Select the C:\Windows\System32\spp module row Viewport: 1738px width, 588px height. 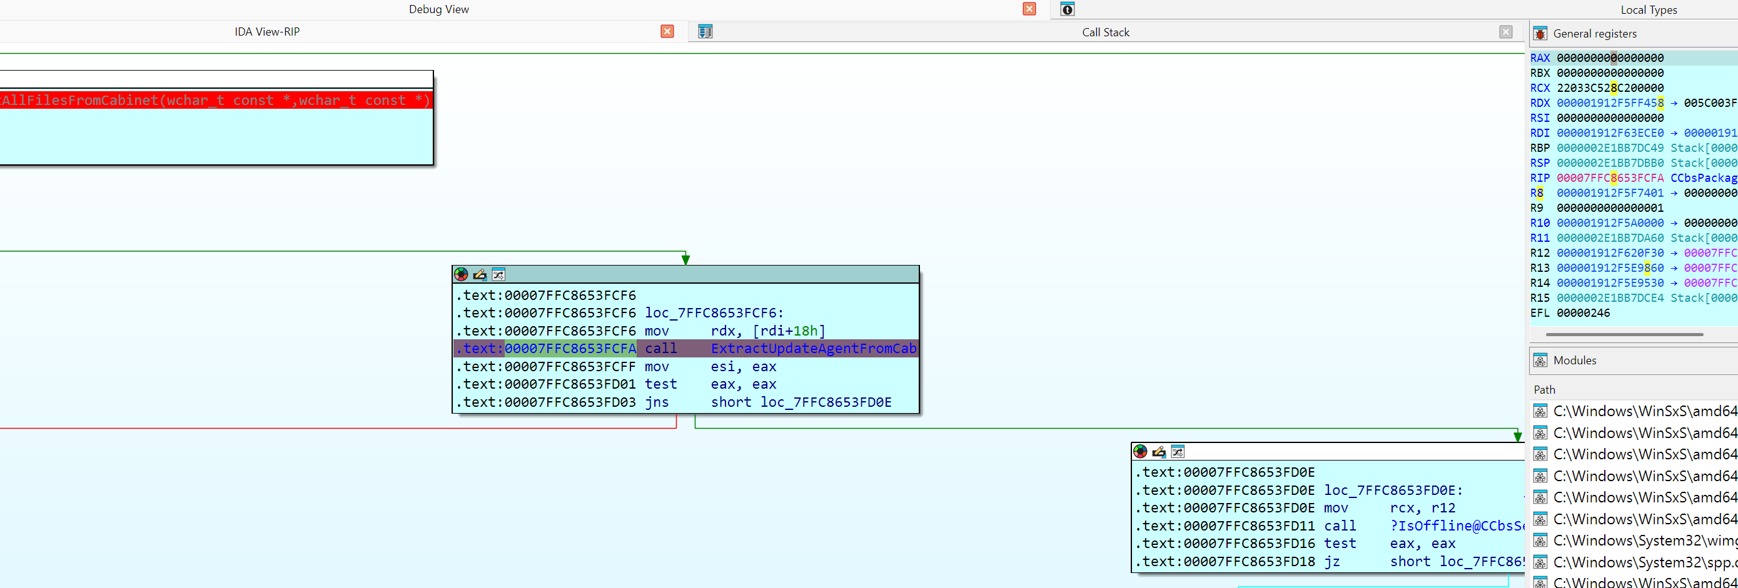tap(1634, 562)
